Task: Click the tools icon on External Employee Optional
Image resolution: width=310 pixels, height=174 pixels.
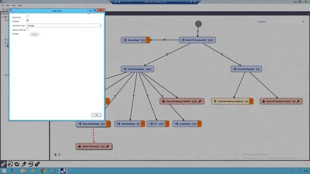Action: 215,101
